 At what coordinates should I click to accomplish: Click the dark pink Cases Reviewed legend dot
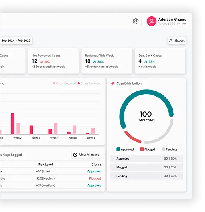click(x=79, y=83)
